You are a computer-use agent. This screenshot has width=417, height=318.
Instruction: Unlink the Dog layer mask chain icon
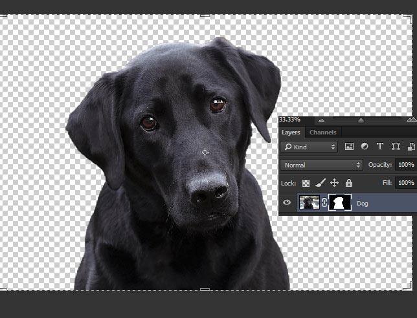coord(324,202)
